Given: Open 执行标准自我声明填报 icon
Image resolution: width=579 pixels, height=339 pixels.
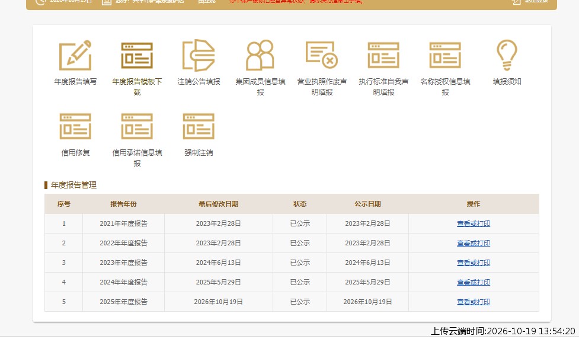Looking at the screenshot, I should [383, 55].
